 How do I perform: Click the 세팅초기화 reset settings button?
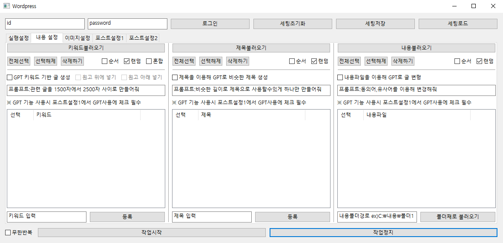tap(293, 24)
